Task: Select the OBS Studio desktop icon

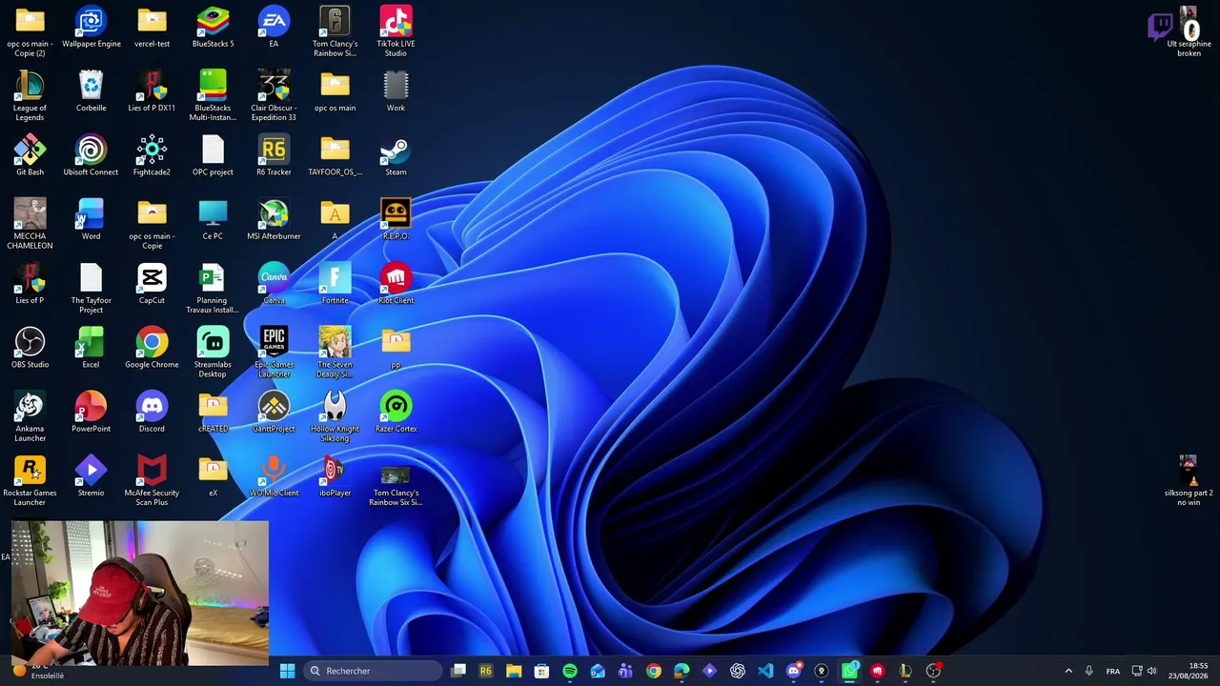Action: click(30, 348)
